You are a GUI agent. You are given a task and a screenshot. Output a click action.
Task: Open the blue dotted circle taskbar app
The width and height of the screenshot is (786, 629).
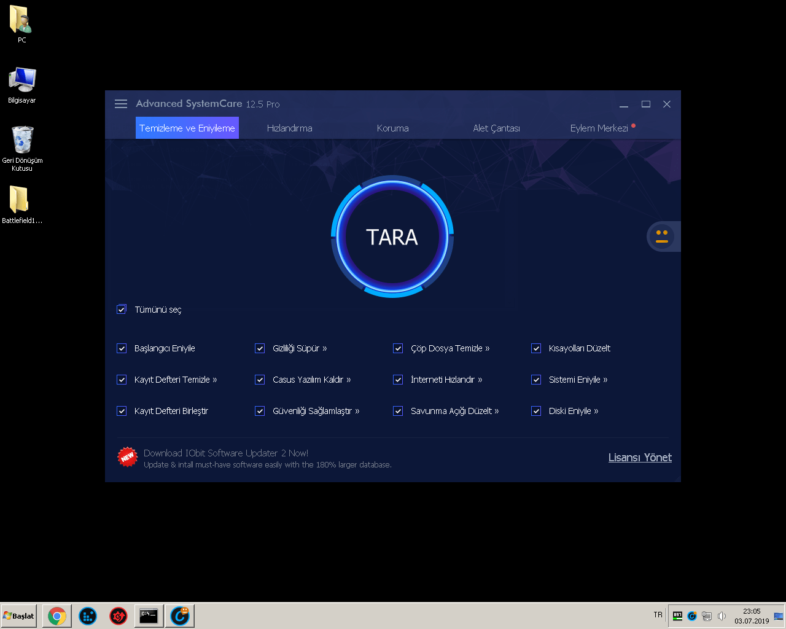point(88,616)
